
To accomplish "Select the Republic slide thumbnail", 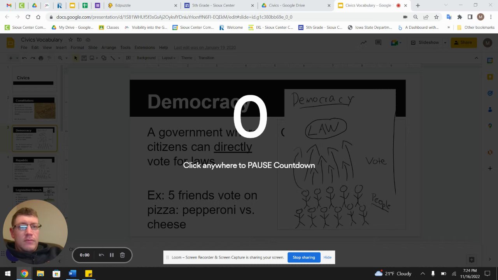I will (x=34, y=169).
